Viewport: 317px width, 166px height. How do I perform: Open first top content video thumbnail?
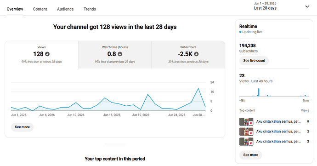pos(246,122)
